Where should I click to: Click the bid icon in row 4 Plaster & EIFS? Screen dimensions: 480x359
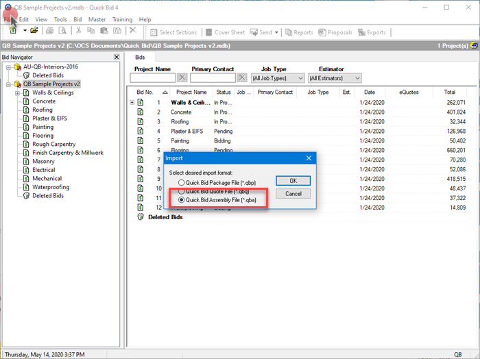pyautogui.click(x=141, y=131)
